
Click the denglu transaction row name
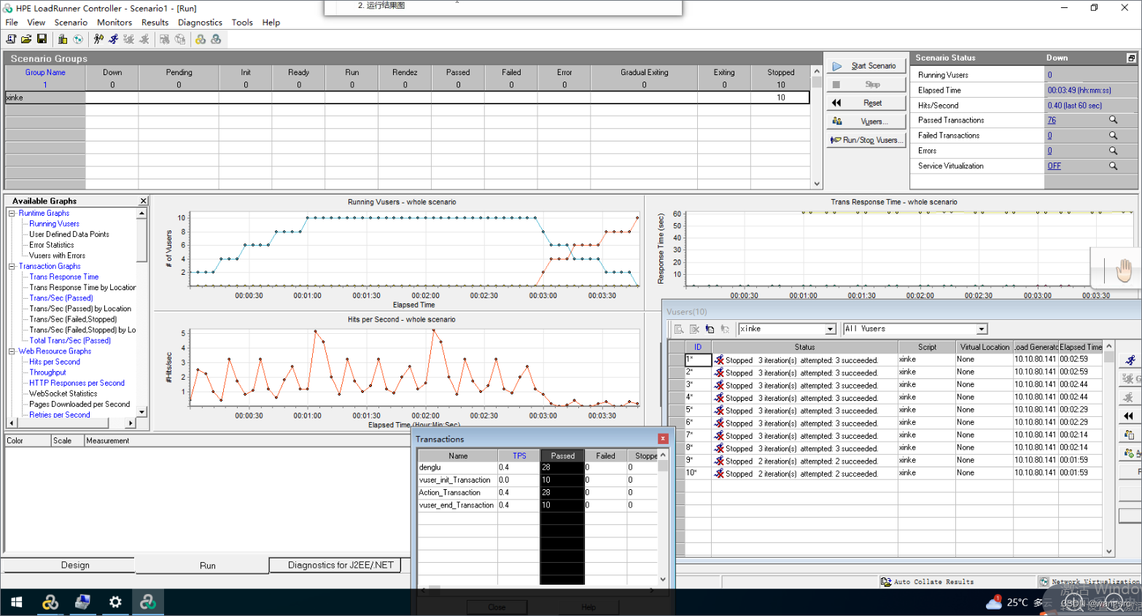(x=430, y=468)
